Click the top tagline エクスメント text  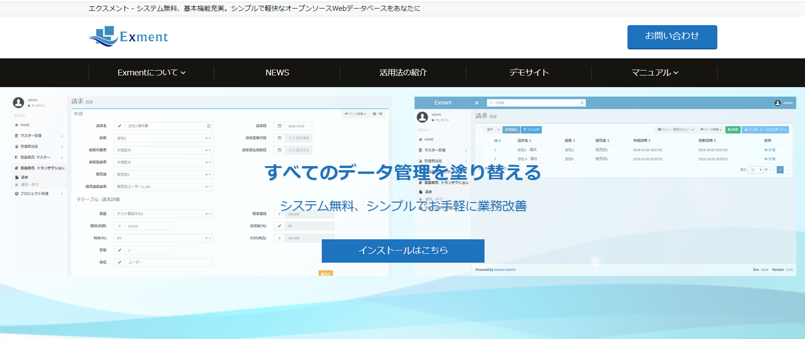[x=254, y=8]
